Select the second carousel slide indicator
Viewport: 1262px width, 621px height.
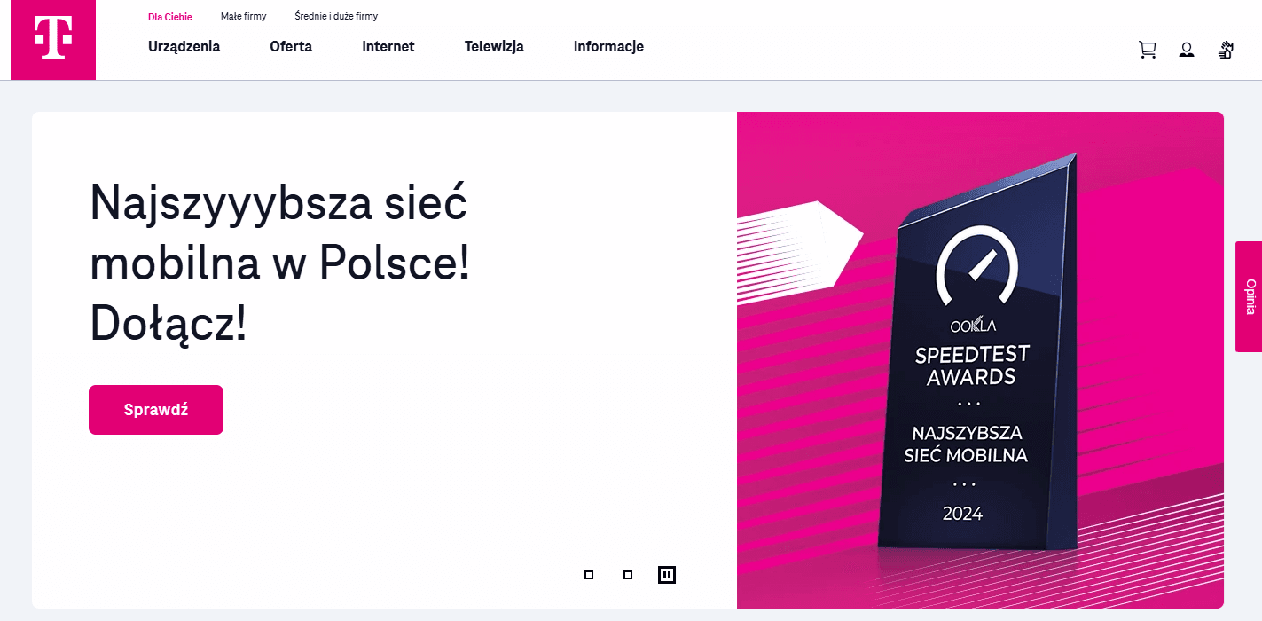(628, 575)
